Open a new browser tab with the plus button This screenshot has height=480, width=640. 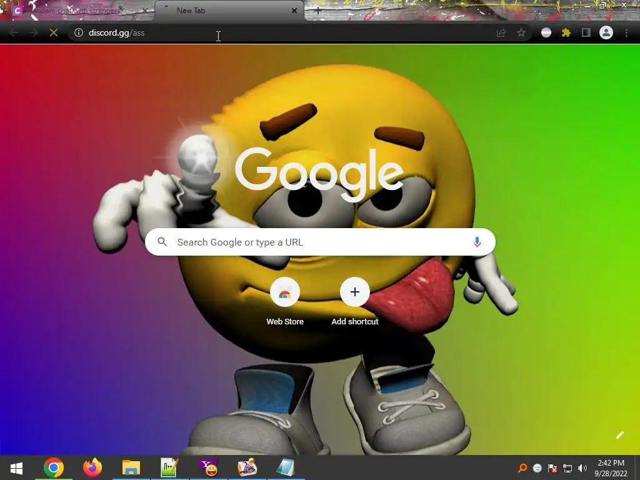(318, 11)
